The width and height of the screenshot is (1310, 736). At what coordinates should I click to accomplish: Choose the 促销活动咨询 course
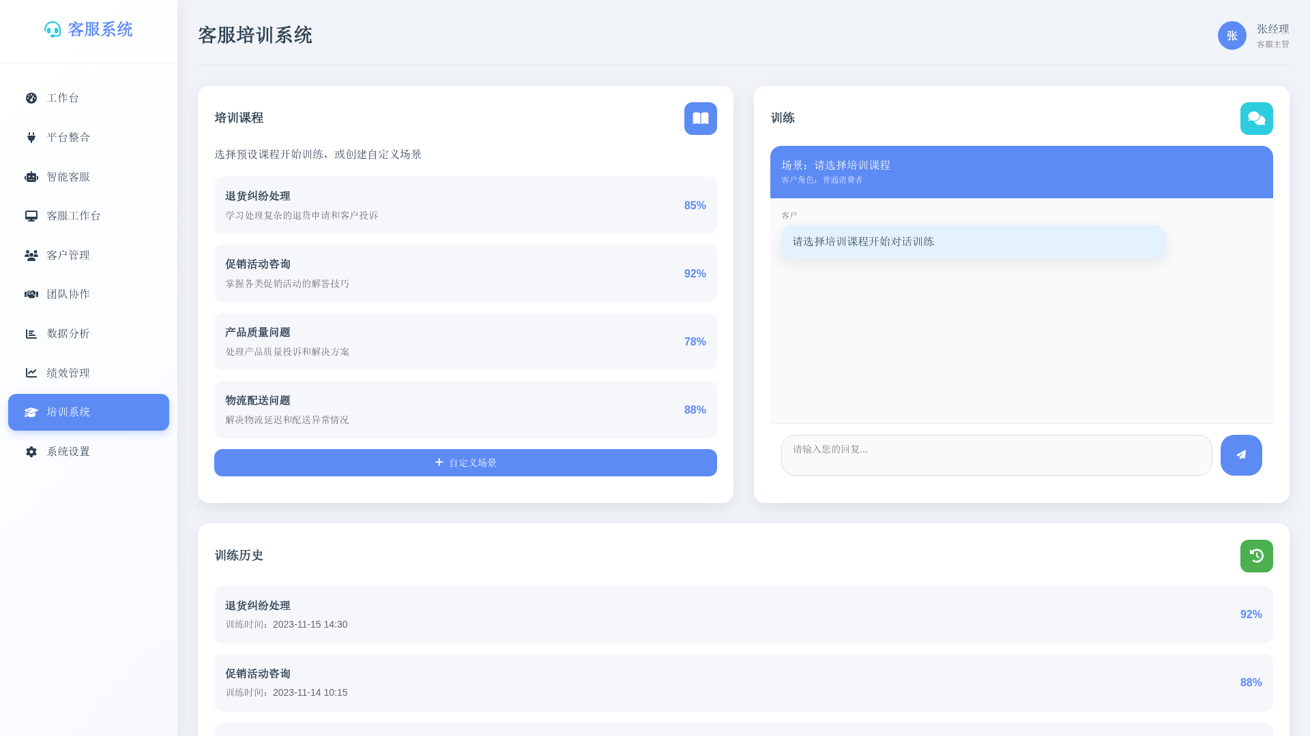pyautogui.click(x=465, y=273)
